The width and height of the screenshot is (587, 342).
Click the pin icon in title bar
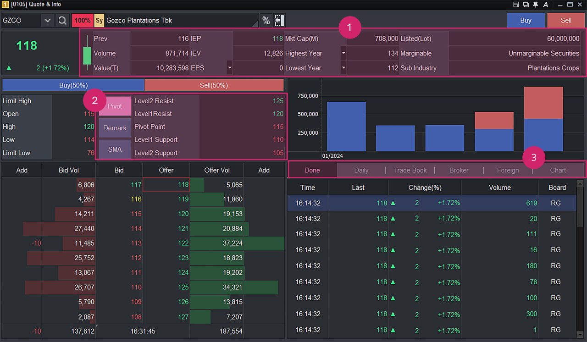535,5
